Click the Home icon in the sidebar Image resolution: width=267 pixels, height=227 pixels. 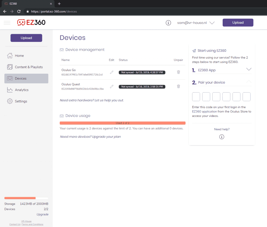10,55
